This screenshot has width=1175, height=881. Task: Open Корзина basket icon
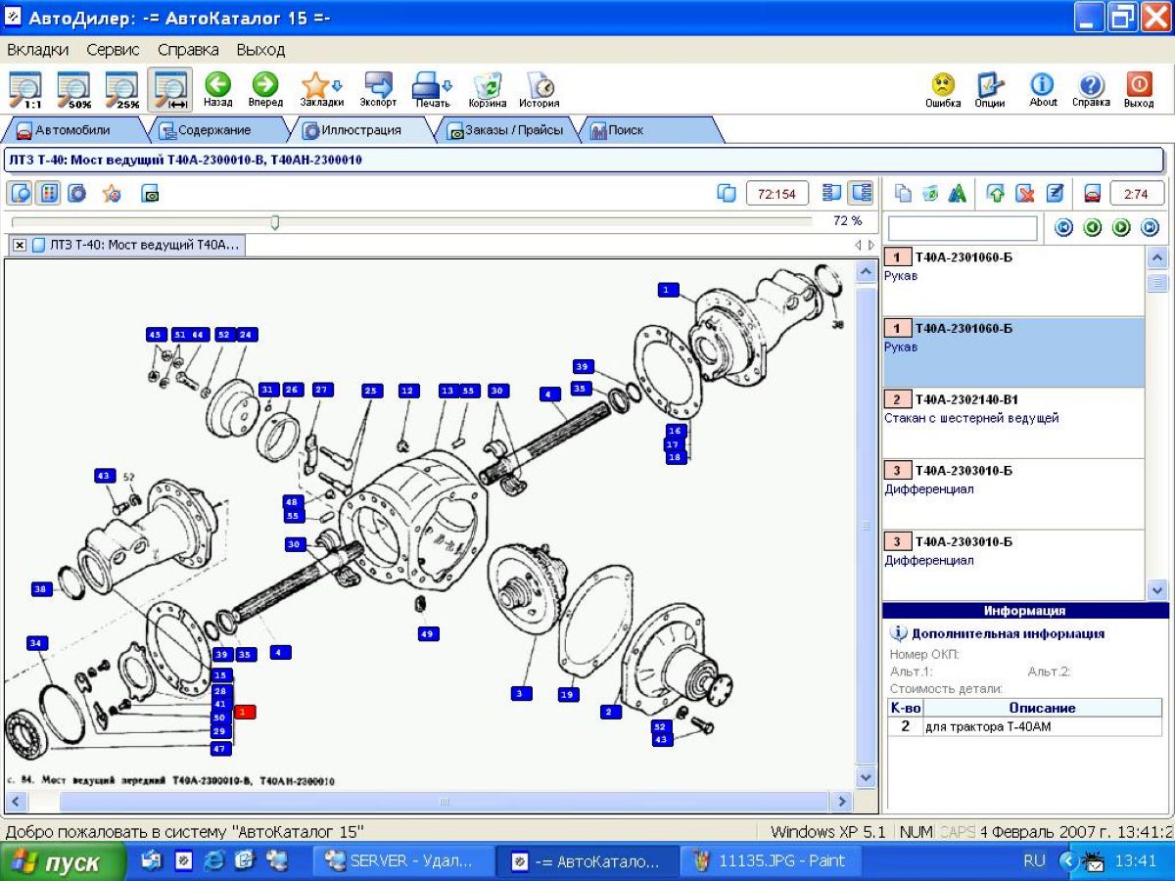point(487,89)
